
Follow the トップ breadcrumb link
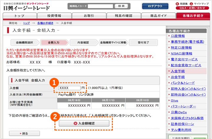26,23
